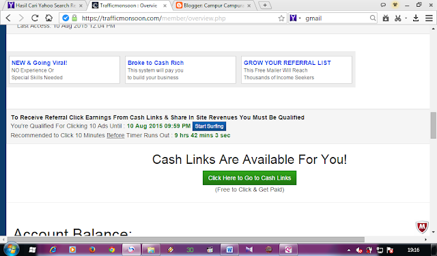Click the Start Surfing button
The image size is (437, 256).
point(209,126)
